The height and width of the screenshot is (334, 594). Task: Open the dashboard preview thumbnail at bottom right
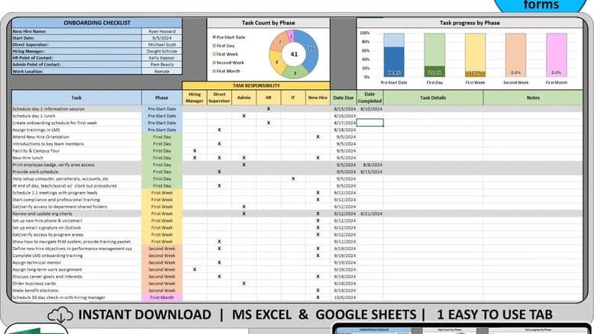coord(463,329)
